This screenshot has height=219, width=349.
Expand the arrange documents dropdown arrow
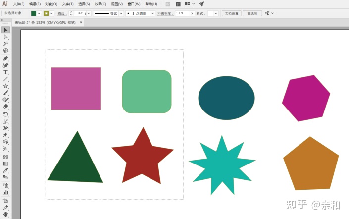coord(193,4)
